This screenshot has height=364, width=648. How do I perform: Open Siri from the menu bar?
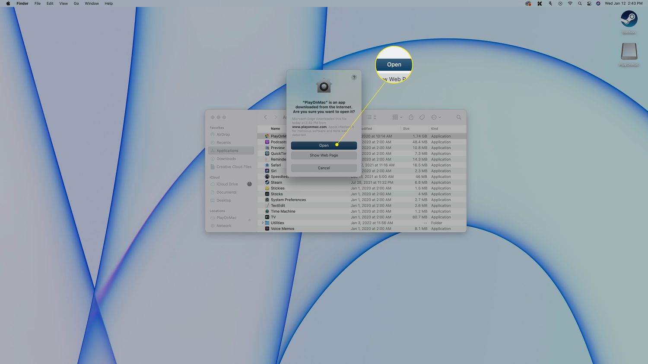tap(598, 3)
